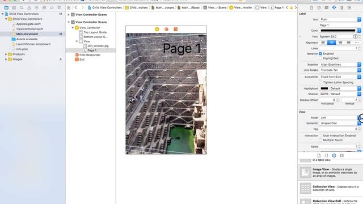
Task: Select Assets.xcassets in navigator
Action: coord(27,39)
